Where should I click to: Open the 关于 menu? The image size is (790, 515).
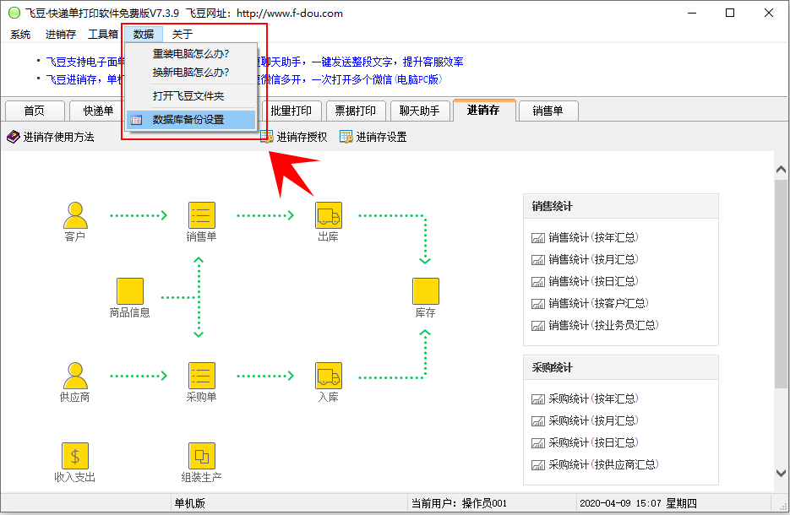pos(183,35)
